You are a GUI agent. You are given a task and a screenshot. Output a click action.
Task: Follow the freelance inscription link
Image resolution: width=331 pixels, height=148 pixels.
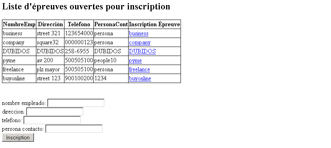click(140, 69)
